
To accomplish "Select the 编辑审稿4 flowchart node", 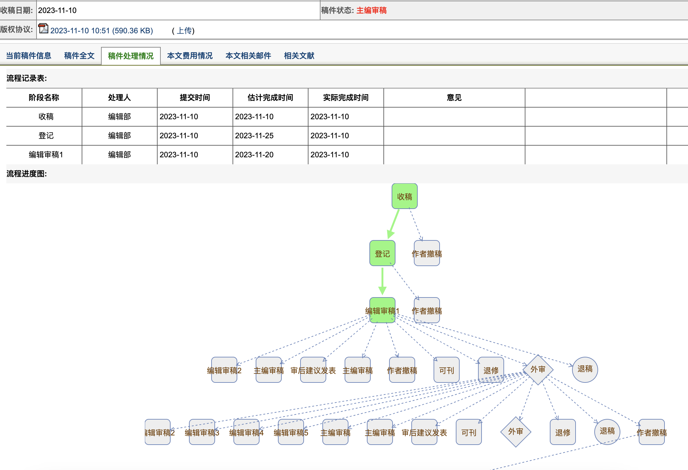I will coord(246,432).
